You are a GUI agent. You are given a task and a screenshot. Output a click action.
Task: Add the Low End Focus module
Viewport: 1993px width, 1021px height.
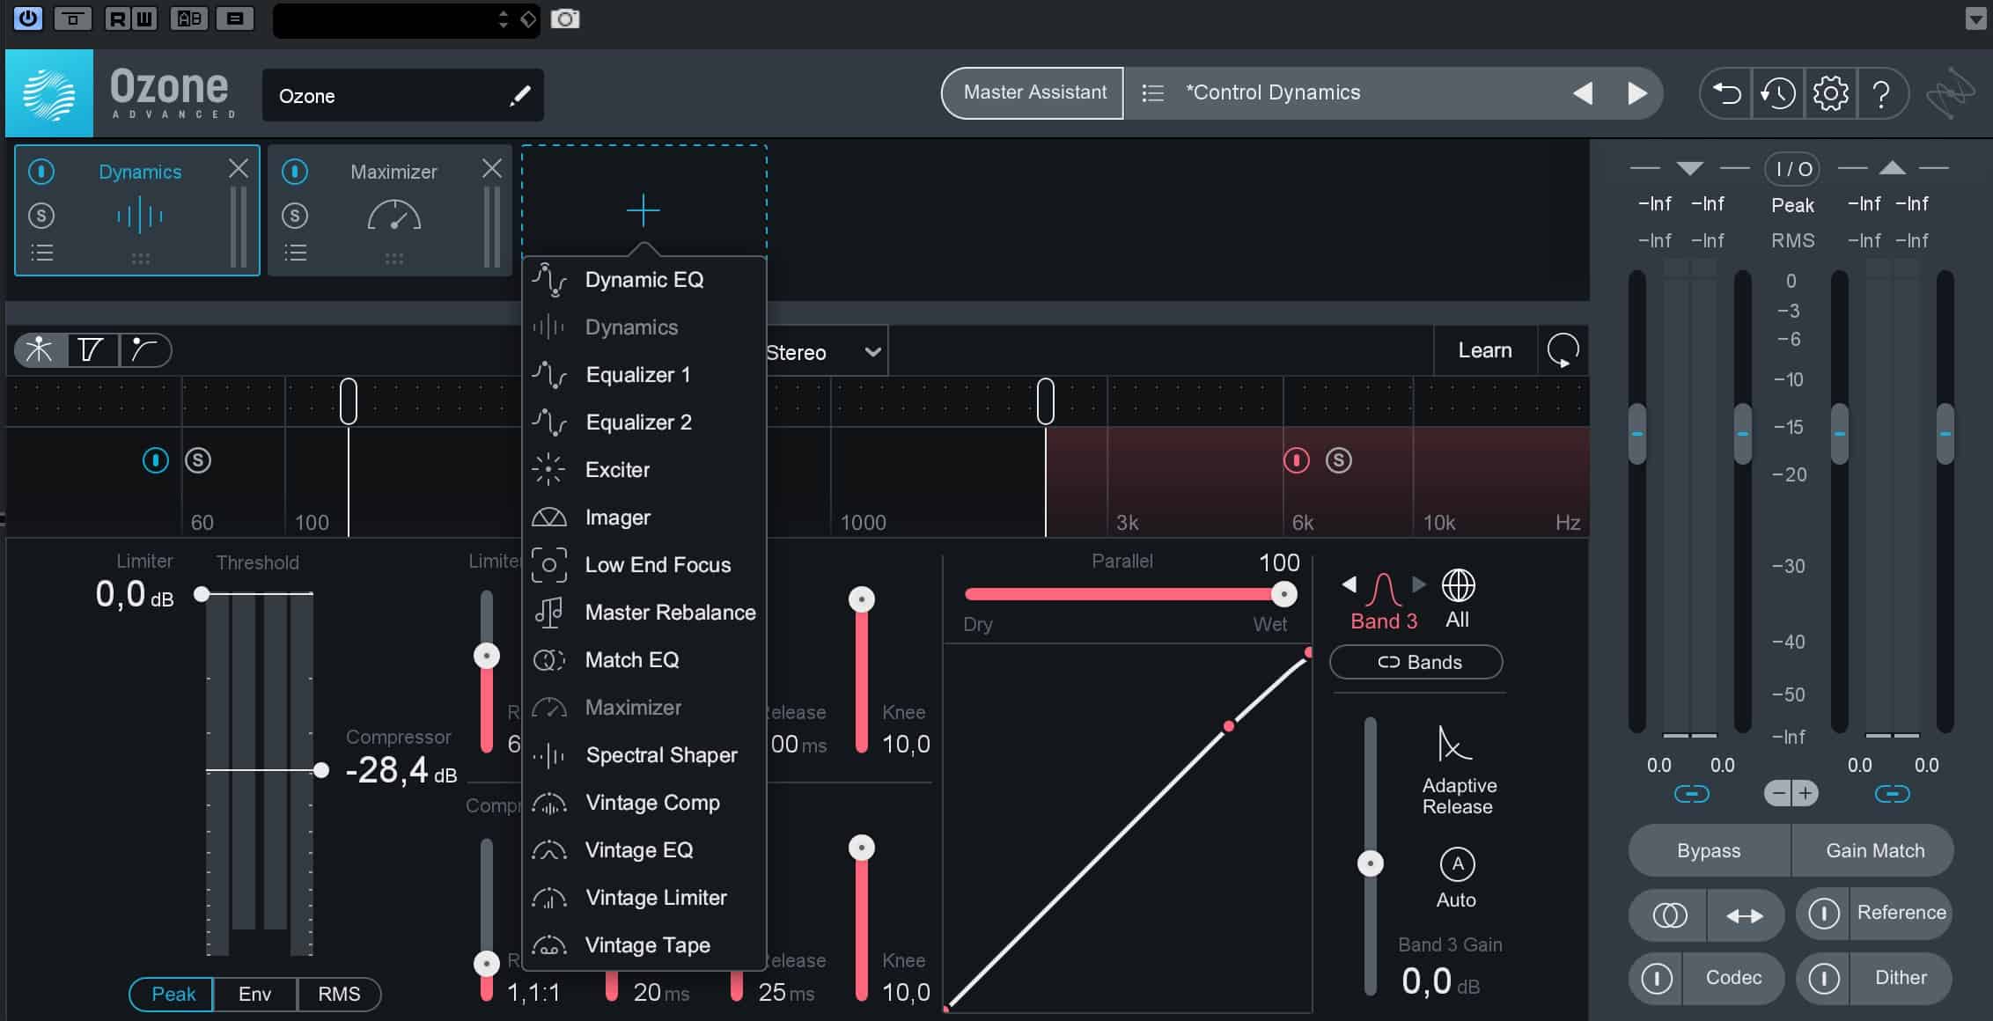(643, 565)
